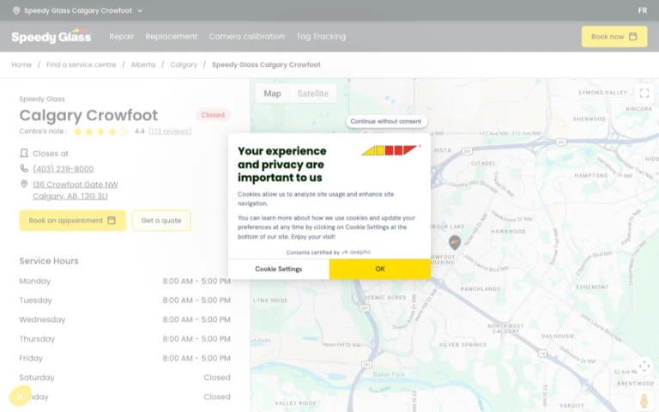Image resolution: width=659 pixels, height=412 pixels.
Task: Click the location pin icon in top bar
Action: (16, 10)
